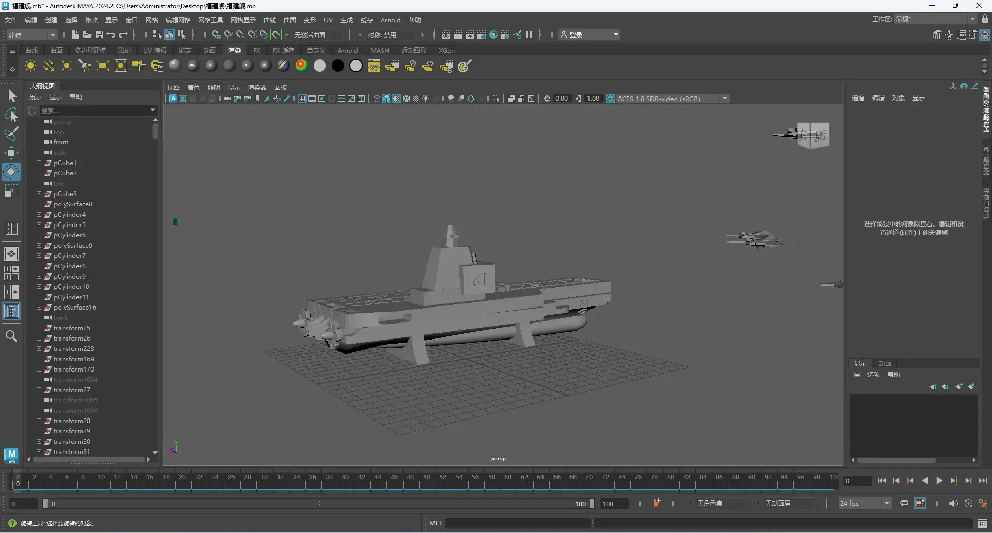This screenshot has width=992, height=533.
Task: Switch to the 多边形建模 shelf tab
Action: pos(90,50)
